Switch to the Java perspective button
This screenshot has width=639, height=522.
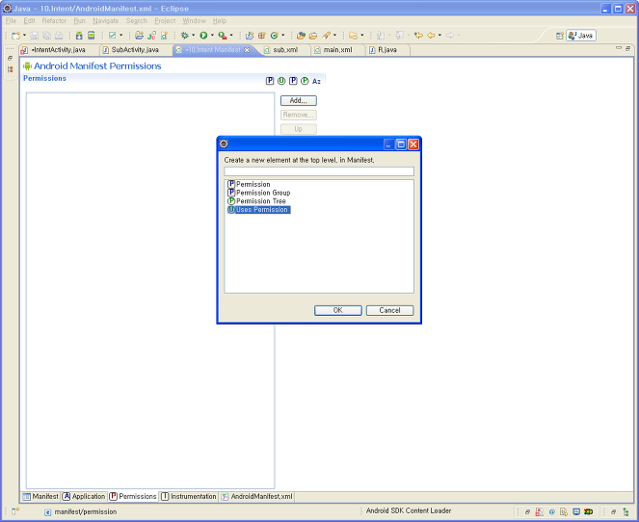pos(581,36)
